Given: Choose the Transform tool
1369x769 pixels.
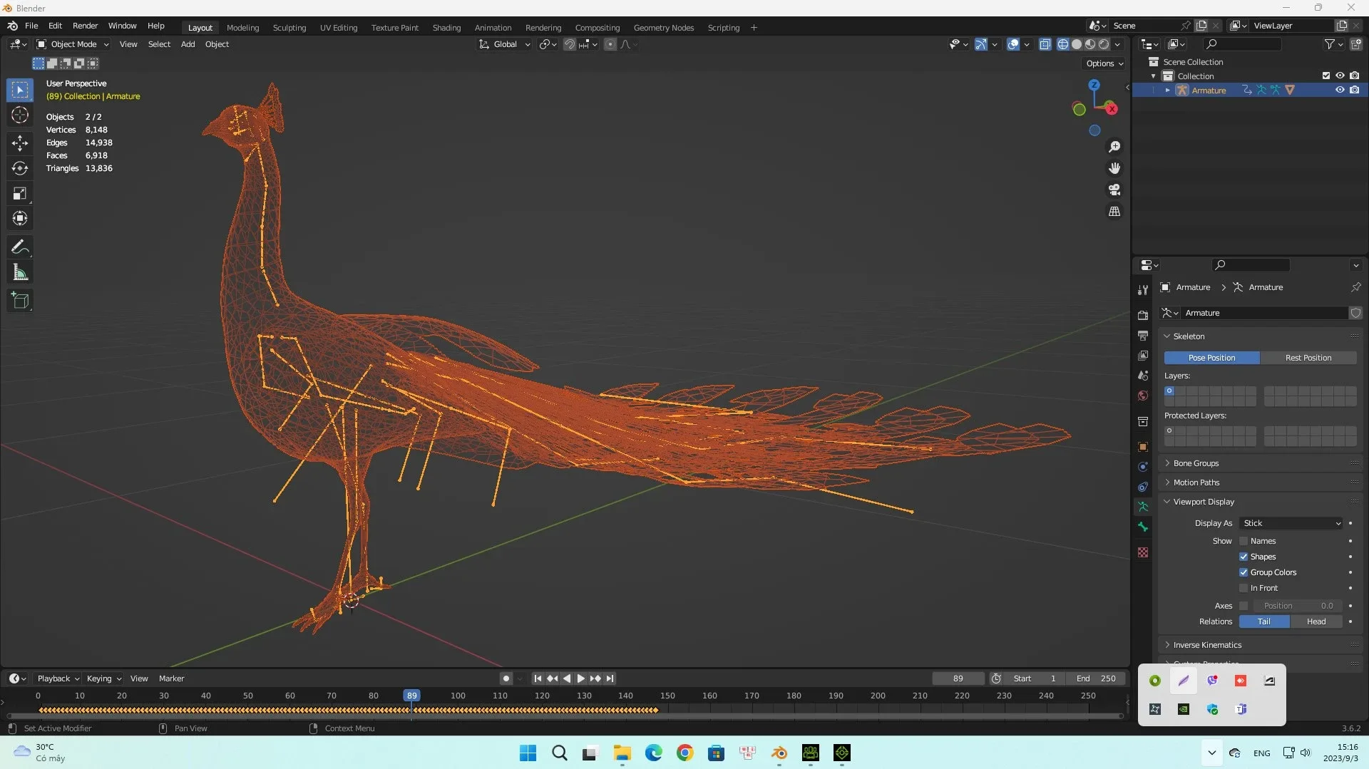Looking at the screenshot, I should [20, 218].
